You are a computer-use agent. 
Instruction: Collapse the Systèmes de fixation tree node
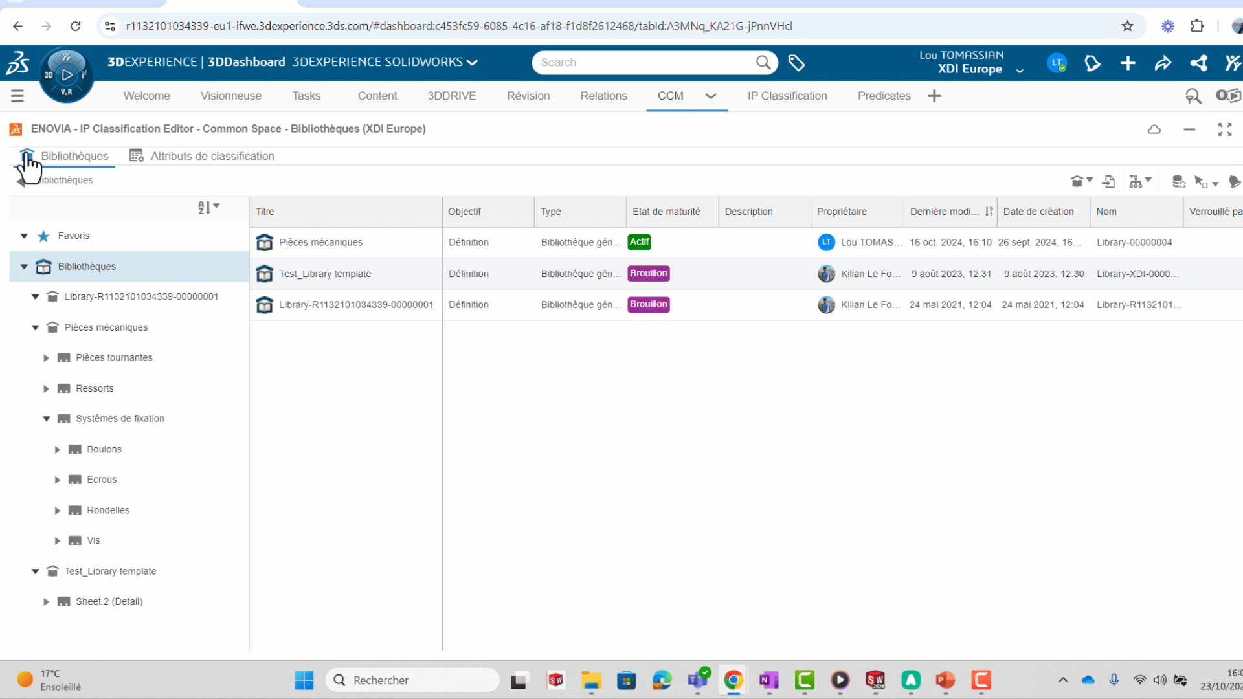coord(45,418)
